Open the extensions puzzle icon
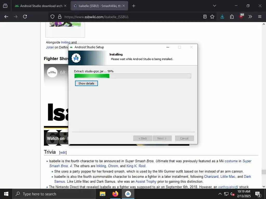The height and width of the screenshot is (199, 266). [x=232, y=17]
